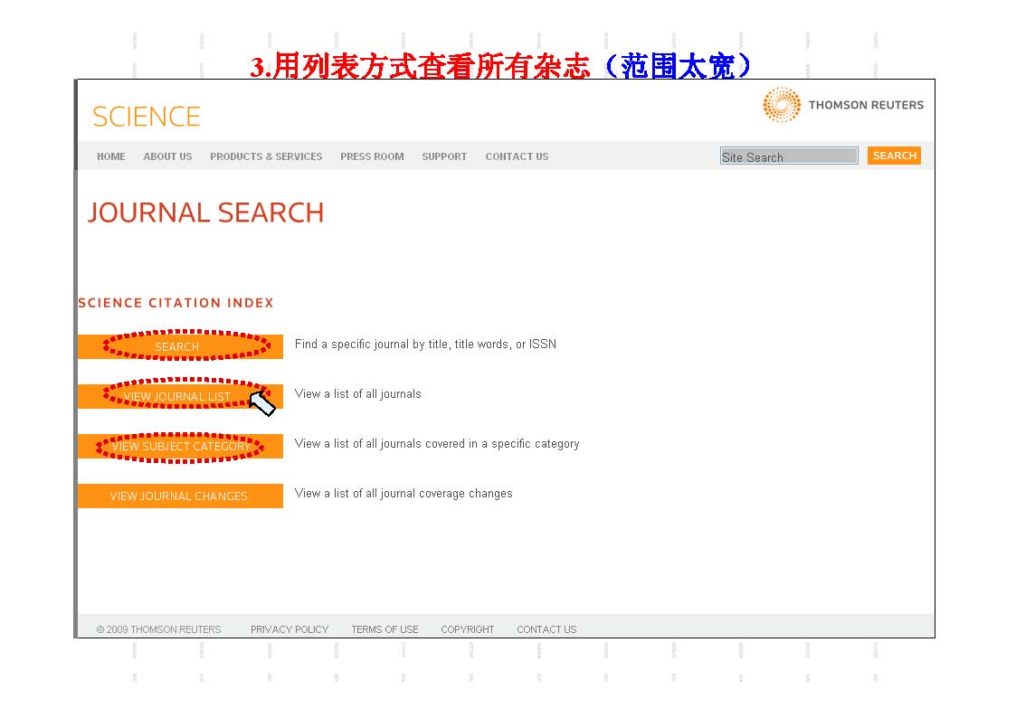Click CONTACT US in the footer
This screenshot has width=1016, height=718.
click(x=546, y=629)
